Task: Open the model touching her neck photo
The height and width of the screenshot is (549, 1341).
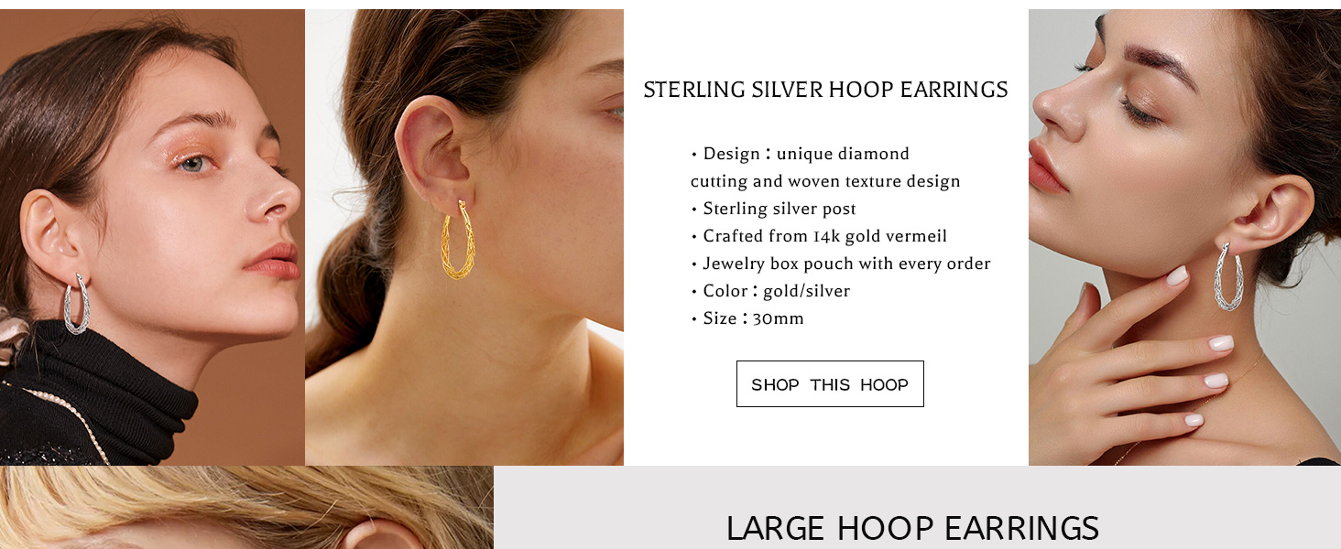Action: (x=1184, y=237)
